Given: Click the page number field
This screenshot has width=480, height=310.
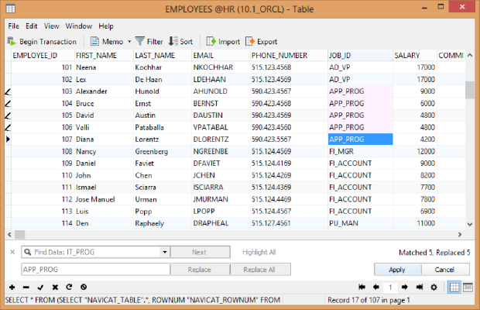Looking at the screenshot, I should pos(390,287).
